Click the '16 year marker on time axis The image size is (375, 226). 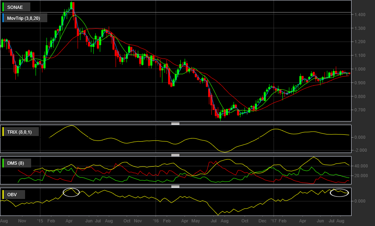pyautogui.click(x=156, y=221)
